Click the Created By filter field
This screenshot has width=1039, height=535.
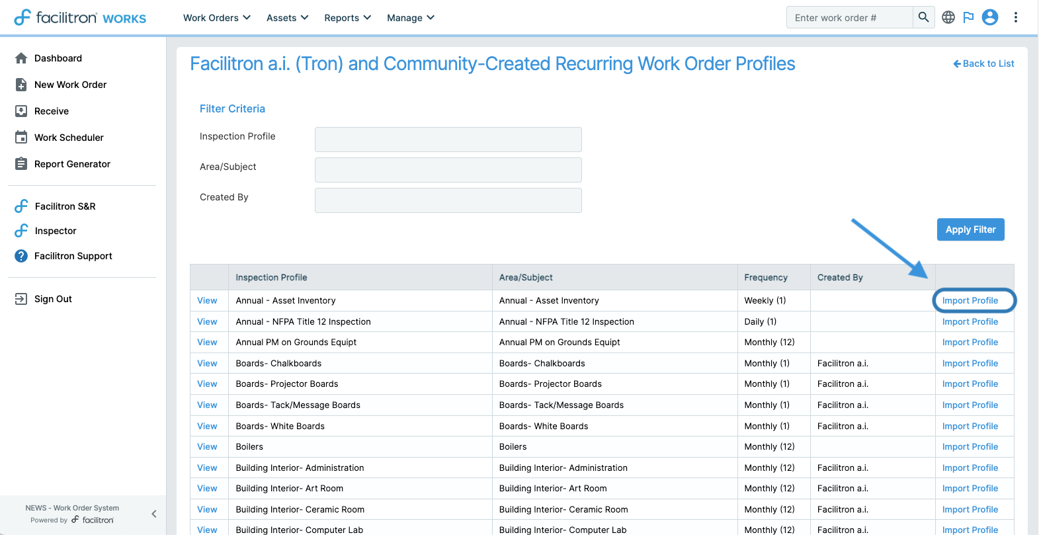coord(448,200)
